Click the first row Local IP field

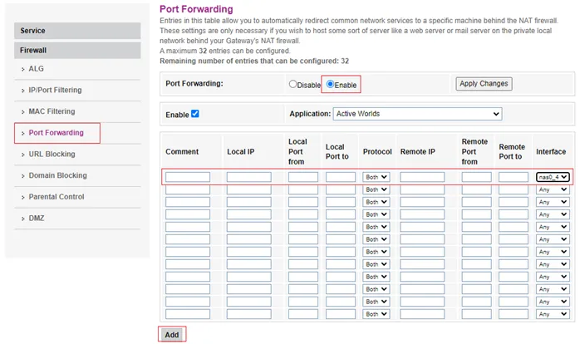248,177
